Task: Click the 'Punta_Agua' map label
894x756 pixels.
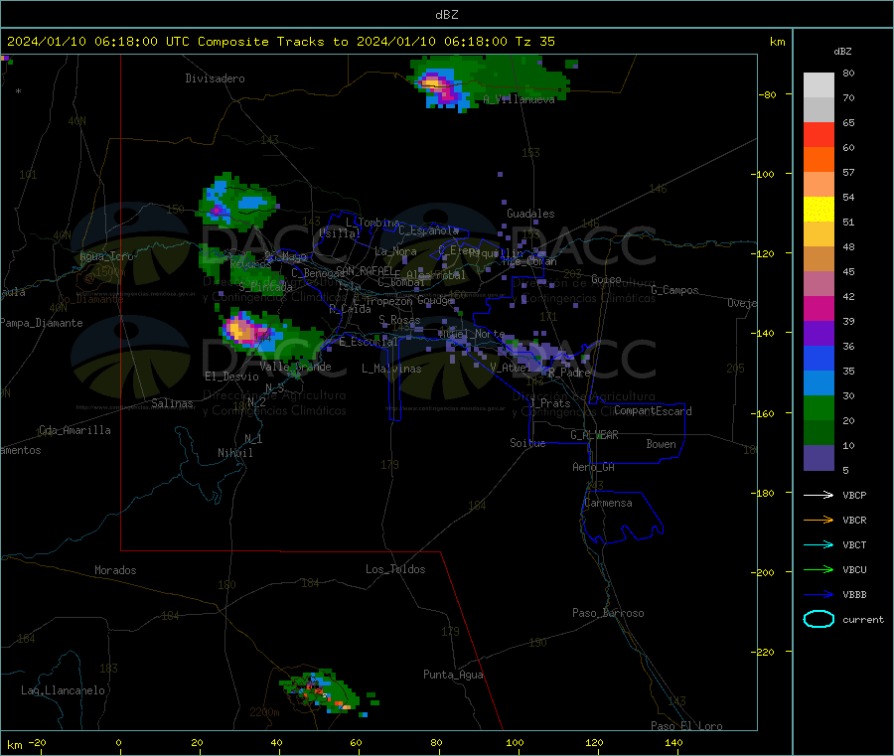Action: (x=453, y=675)
